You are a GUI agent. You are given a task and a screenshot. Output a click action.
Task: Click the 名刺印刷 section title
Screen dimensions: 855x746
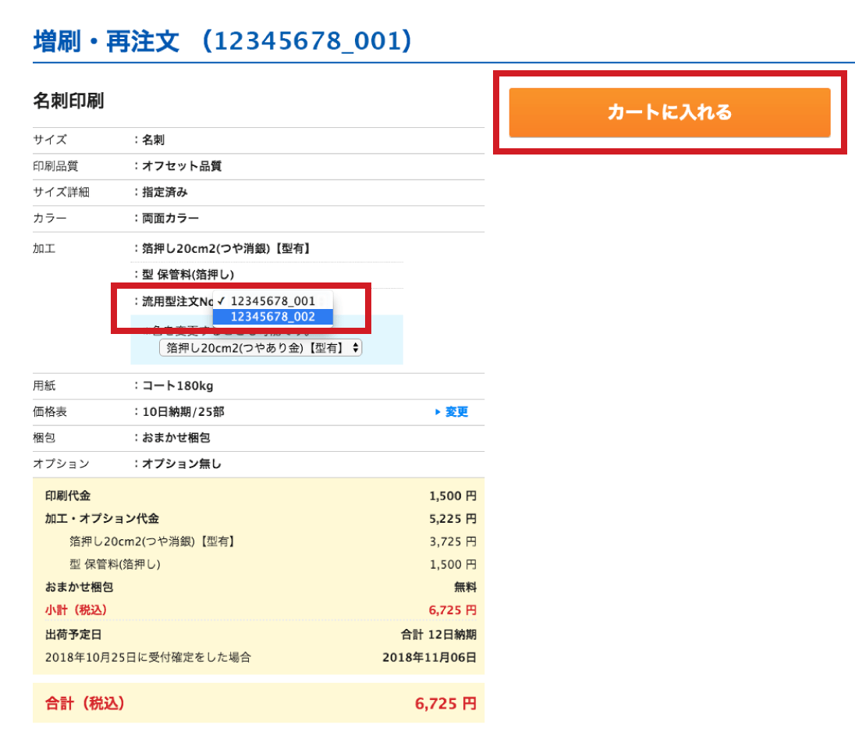pyautogui.click(x=69, y=101)
